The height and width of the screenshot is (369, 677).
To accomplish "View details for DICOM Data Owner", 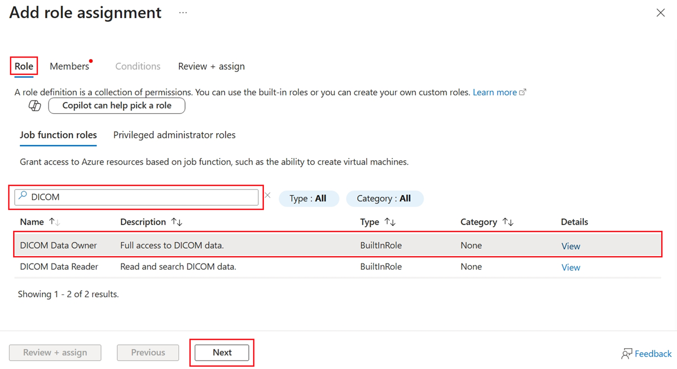I will point(570,246).
